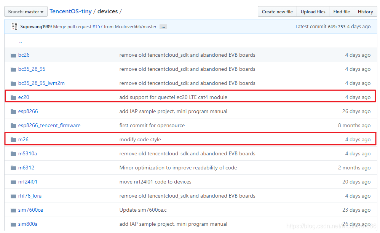Click the folder icon for m26

tap(13, 139)
